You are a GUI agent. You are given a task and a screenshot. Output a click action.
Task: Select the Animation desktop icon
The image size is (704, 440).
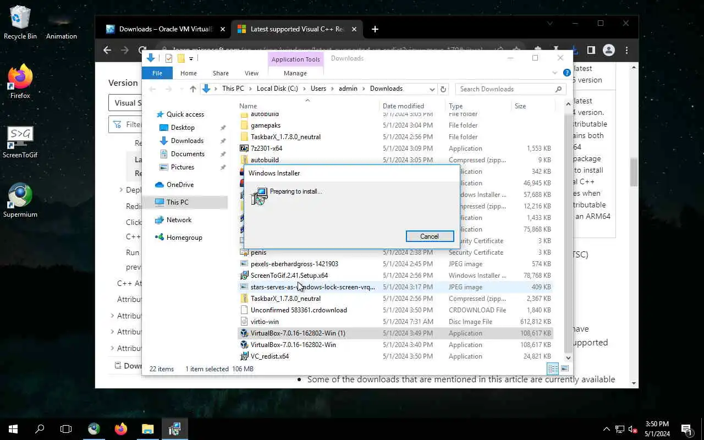[x=61, y=22]
